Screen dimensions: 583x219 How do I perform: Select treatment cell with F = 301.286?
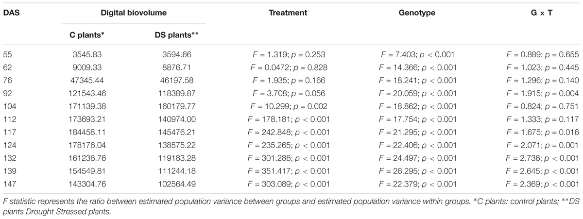coord(288,155)
